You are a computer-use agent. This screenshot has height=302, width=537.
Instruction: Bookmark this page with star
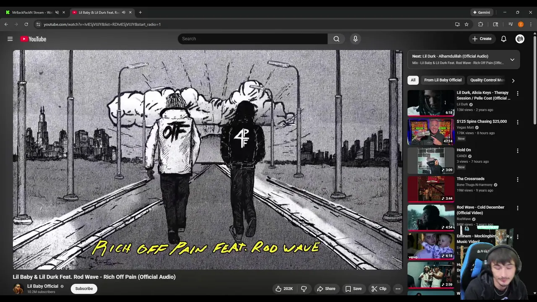pos(466,24)
